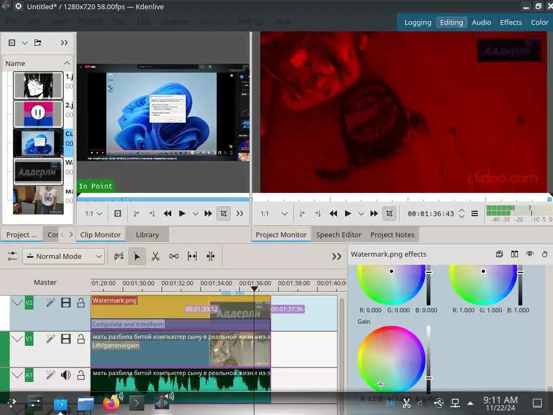Open the Project Monitor tab

coord(281,235)
